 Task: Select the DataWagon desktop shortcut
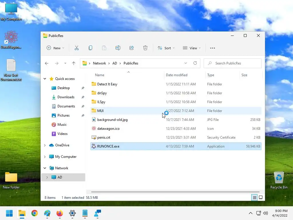click(11, 40)
